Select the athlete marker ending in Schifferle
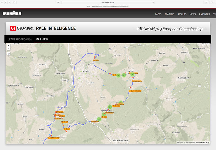Screen dimensions: 216x150 (x=110, y=113)
